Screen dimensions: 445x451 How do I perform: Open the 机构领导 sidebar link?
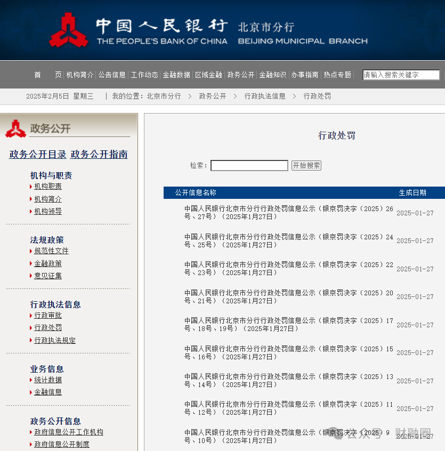[48, 212]
